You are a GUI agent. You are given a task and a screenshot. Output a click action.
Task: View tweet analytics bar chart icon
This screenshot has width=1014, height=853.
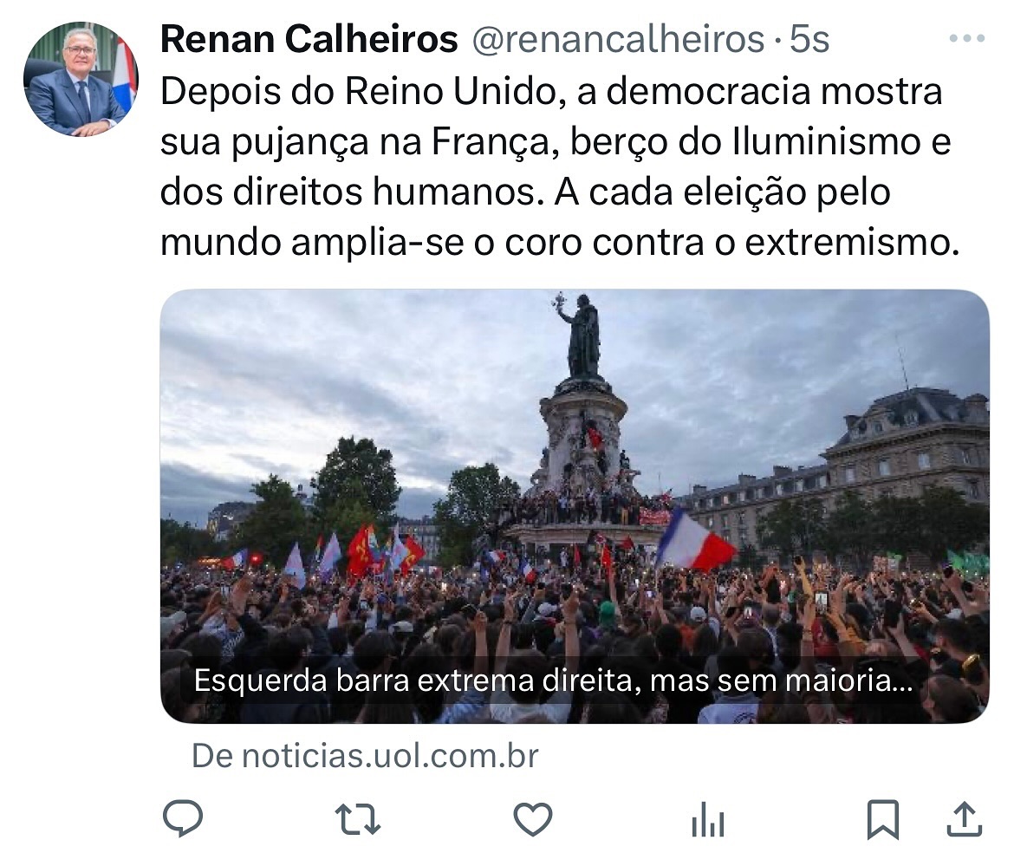tap(707, 820)
